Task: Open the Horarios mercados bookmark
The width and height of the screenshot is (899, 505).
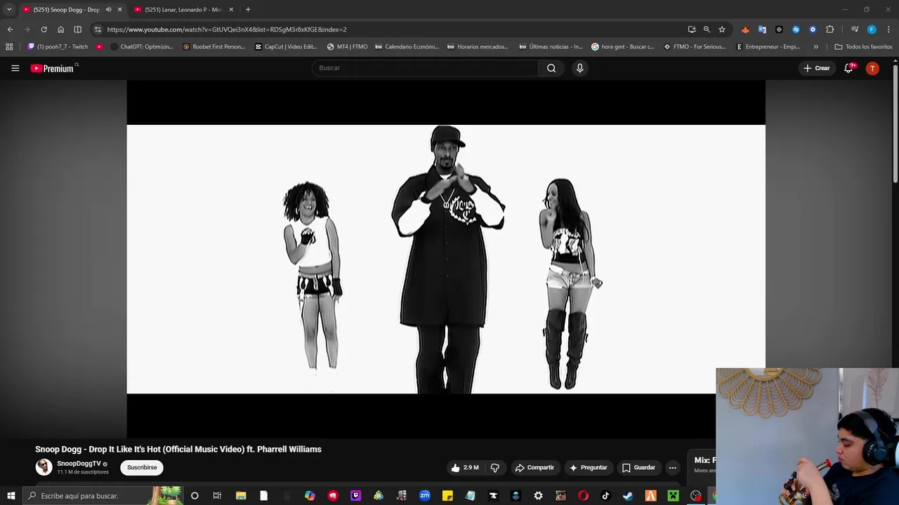Action: [x=478, y=47]
